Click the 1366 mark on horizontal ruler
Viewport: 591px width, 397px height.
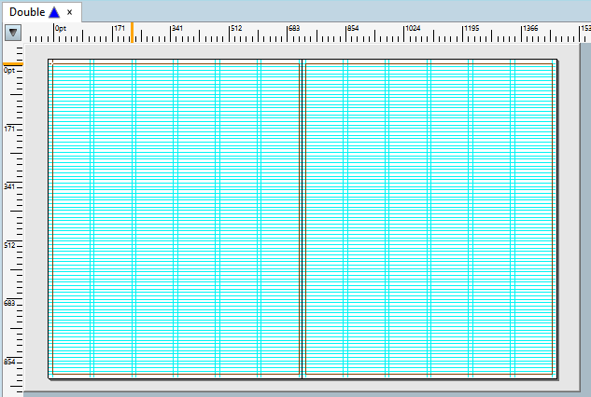pyautogui.click(x=530, y=28)
